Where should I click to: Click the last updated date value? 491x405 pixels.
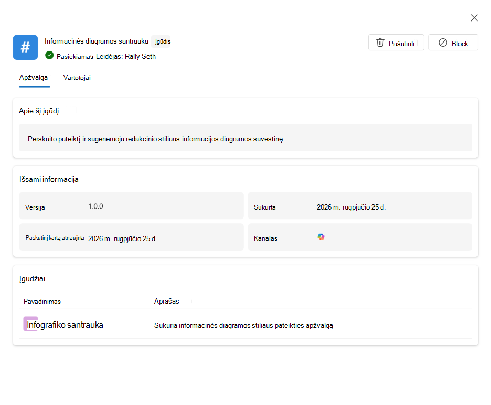pyautogui.click(x=122, y=239)
